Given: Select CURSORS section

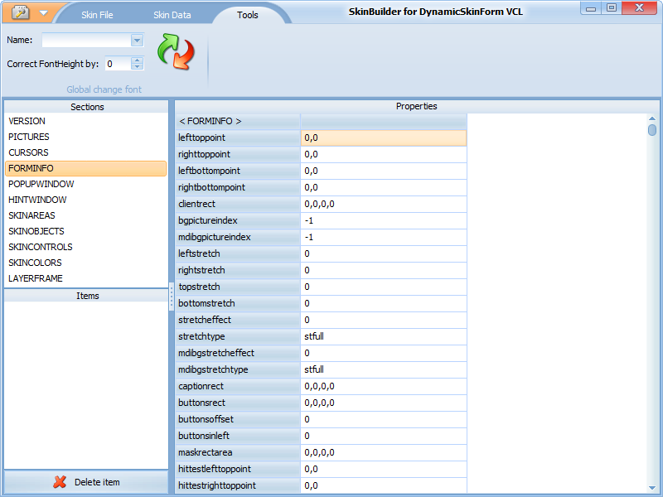Looking at the screenshot, I should pyautogui.click(x=86, y=152).
